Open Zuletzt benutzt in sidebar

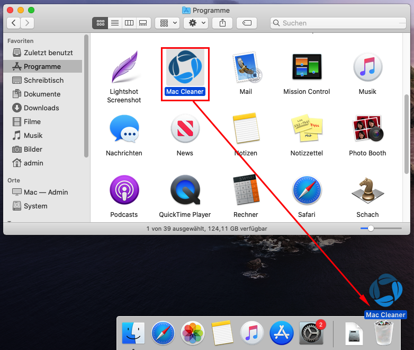tap(43, 52)
